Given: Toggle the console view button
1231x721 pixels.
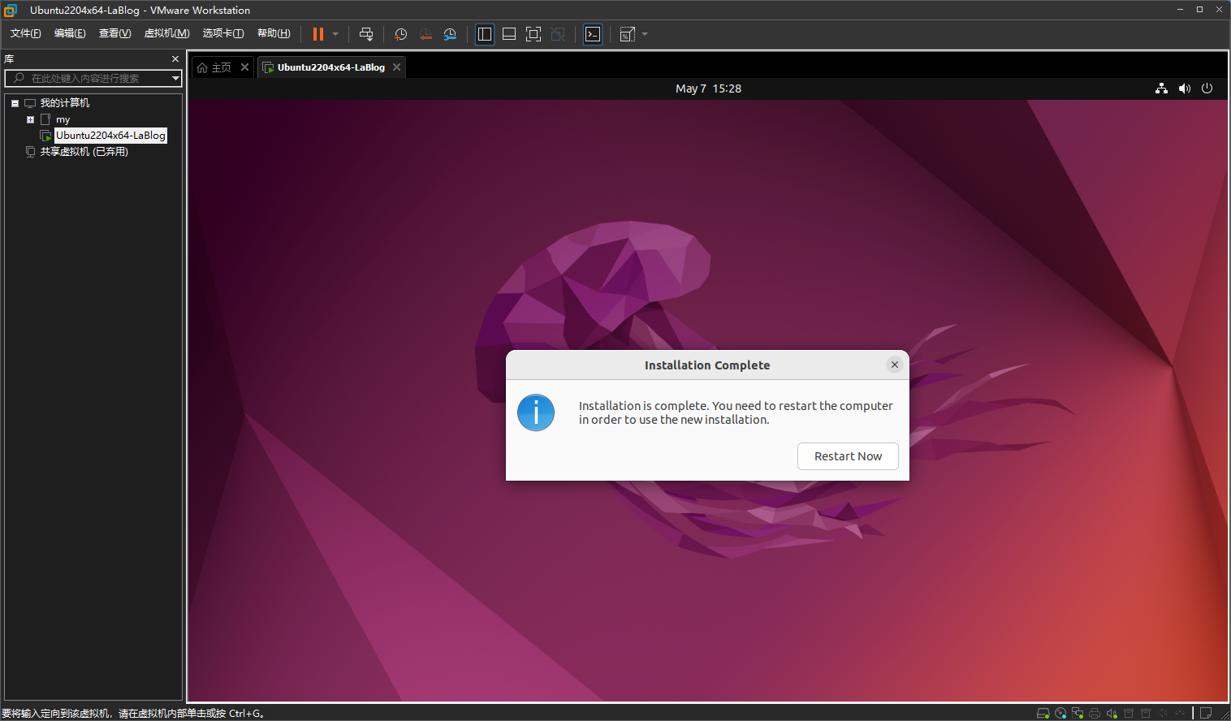Looking at the screenshot, I should [593, 34].
